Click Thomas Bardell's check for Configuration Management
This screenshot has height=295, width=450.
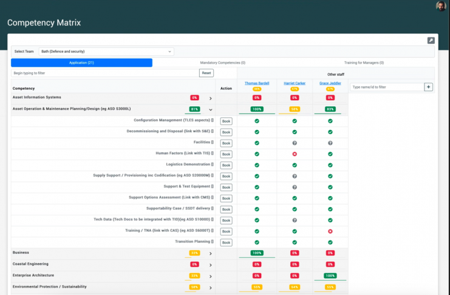point(257,121)
